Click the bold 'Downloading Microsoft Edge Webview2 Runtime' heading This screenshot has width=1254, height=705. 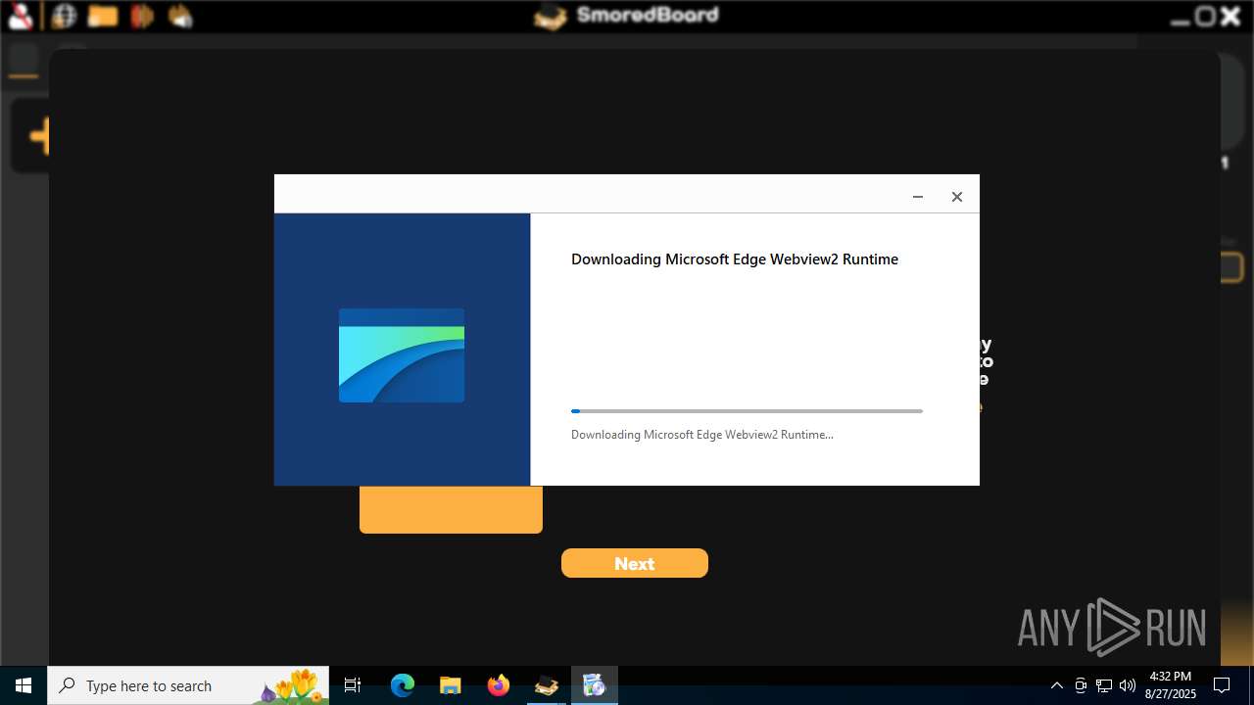[x=735, y=259]
